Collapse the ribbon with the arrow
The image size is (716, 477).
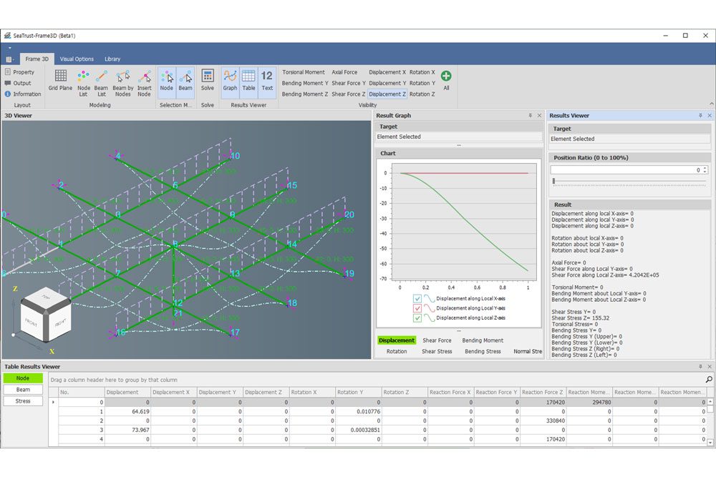click(711, 104)
